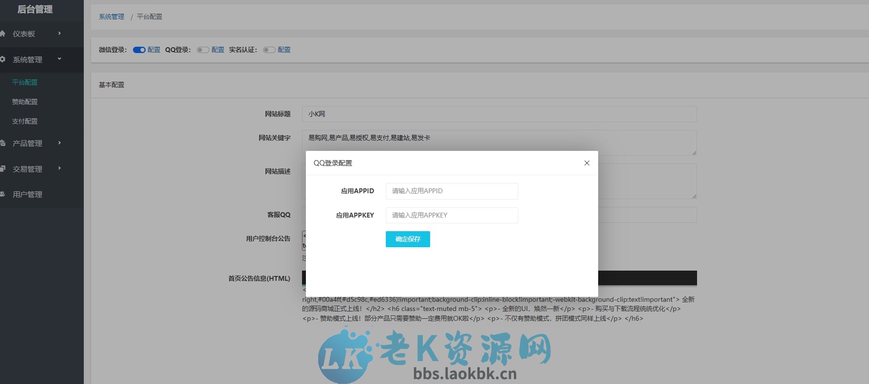Open the 配置 link for 微信登录
869x384 pixels.
pyautogui.click(x=154, y=50)
